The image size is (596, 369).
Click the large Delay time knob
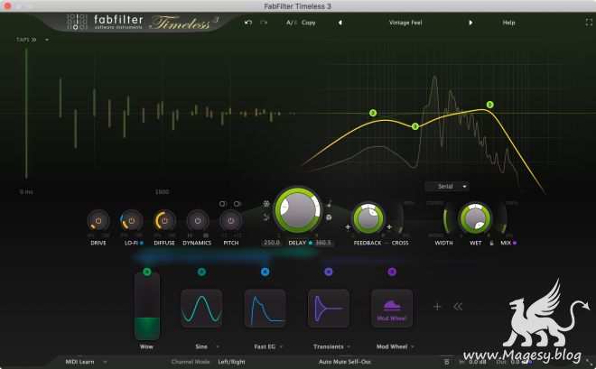click(298, 209)
